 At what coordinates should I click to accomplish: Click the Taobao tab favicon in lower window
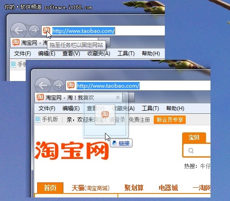point(40,97)
